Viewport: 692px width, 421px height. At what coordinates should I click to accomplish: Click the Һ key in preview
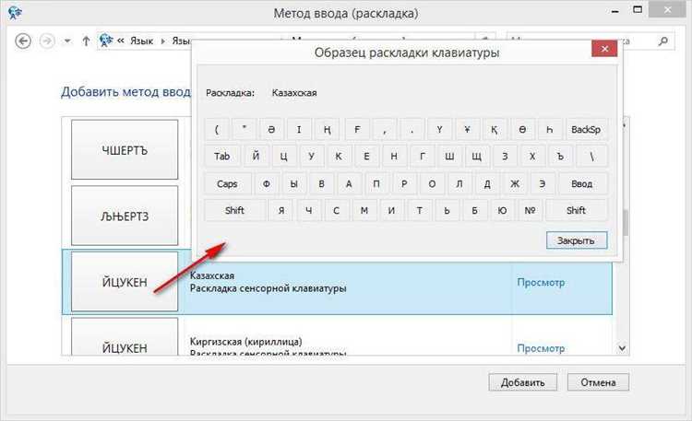pyautogui.click(x=550, y=129)
